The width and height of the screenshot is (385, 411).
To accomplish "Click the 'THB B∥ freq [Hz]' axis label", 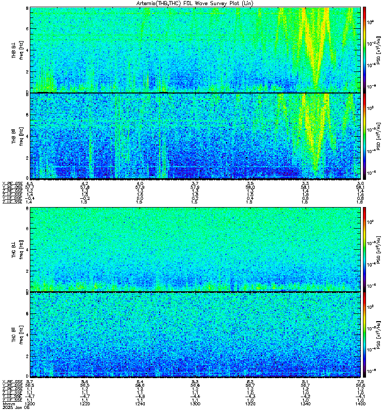I will click(x=17, y=136).
